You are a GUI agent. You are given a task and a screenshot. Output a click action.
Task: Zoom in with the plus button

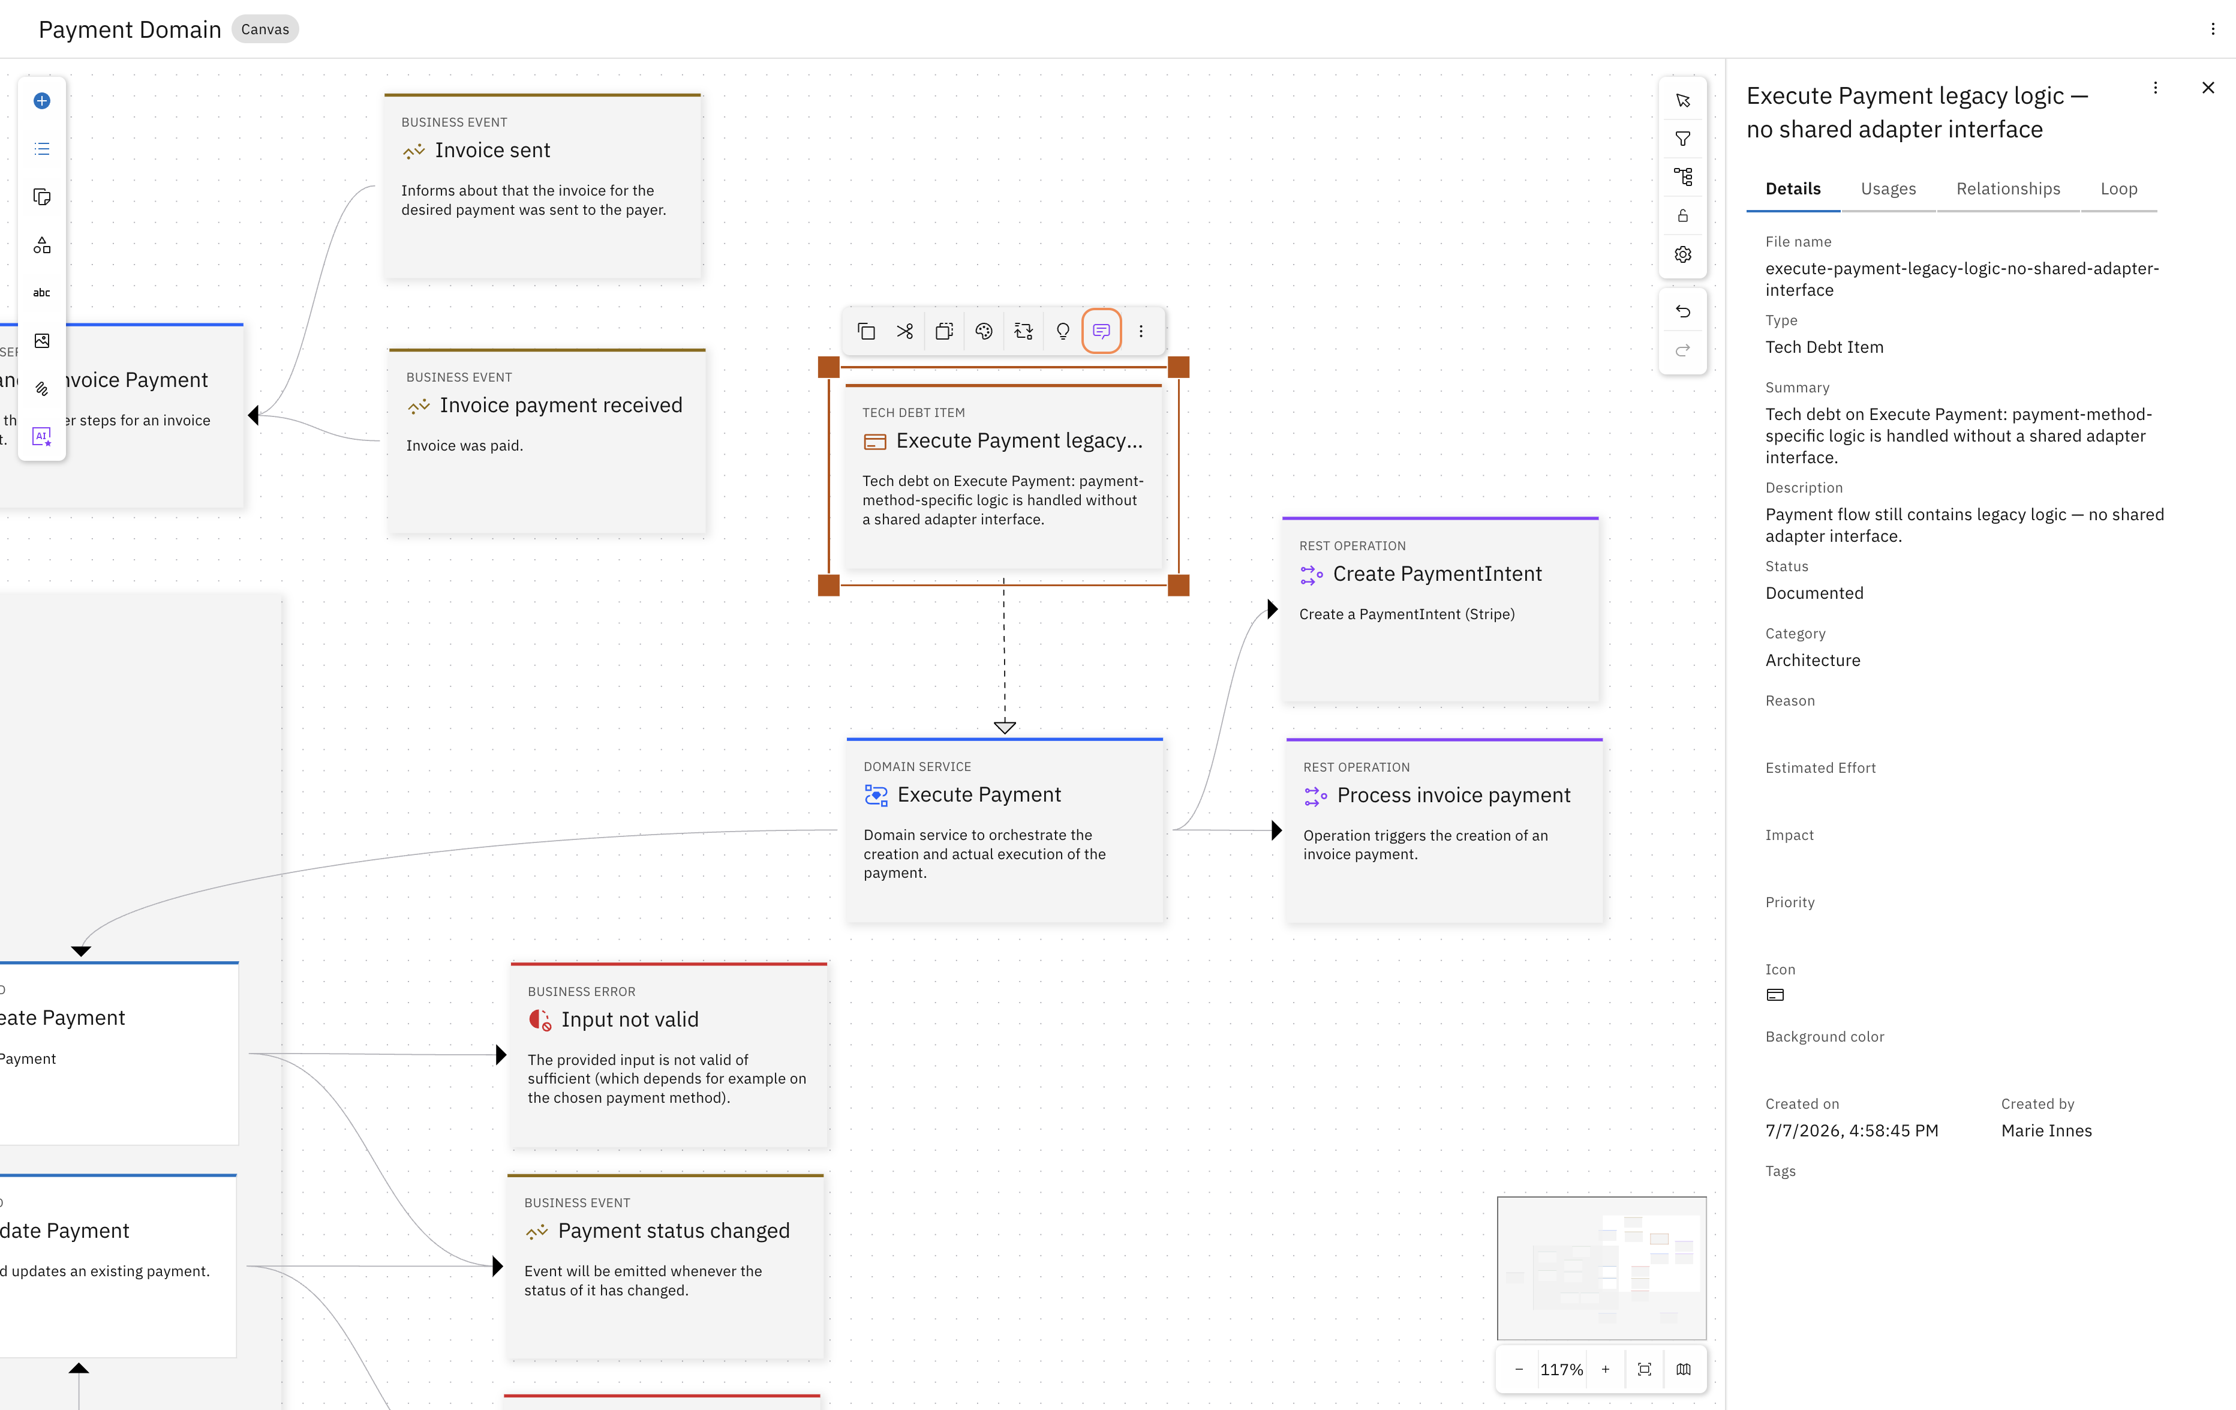point(1606,1369)
